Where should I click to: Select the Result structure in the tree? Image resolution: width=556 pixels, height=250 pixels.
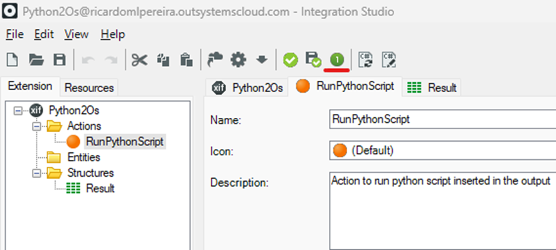[x=100, y=189]
